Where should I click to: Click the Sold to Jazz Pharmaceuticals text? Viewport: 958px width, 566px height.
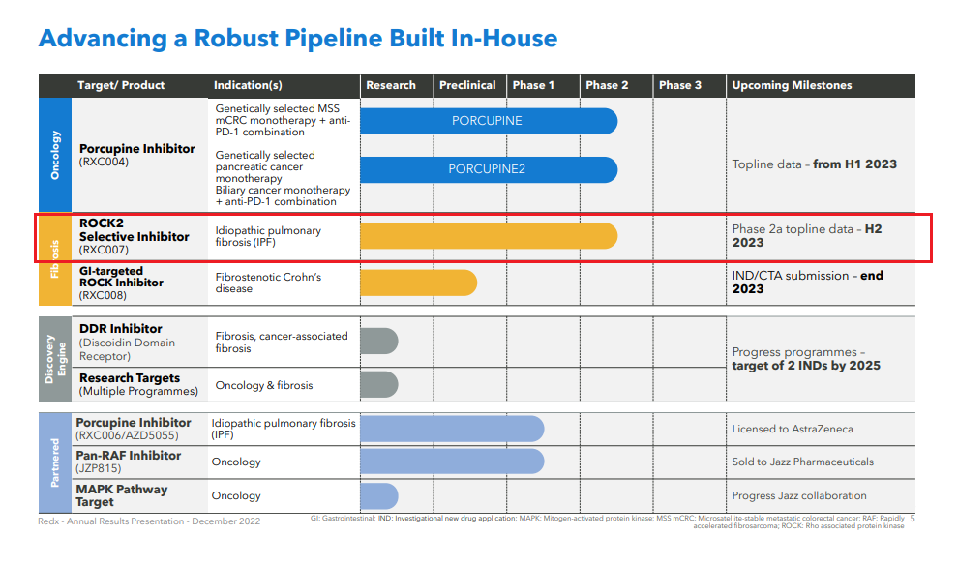pos(802,462)
